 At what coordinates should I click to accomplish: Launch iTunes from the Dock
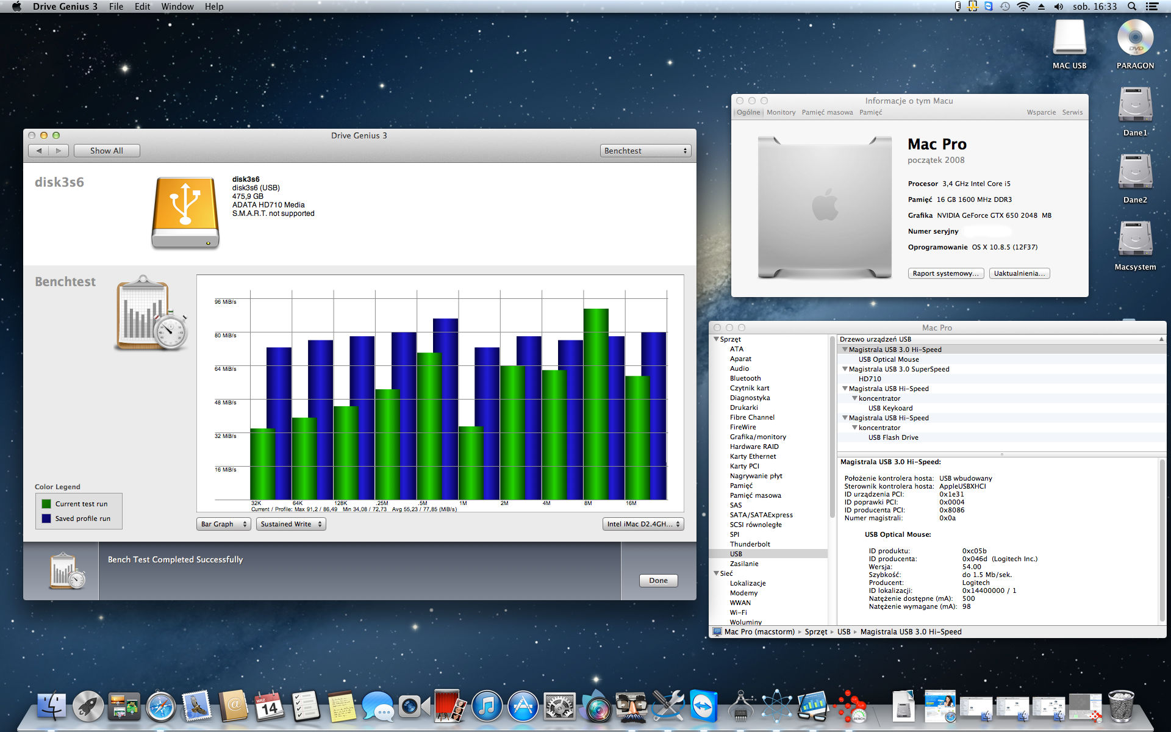click(x=487, y=706)
